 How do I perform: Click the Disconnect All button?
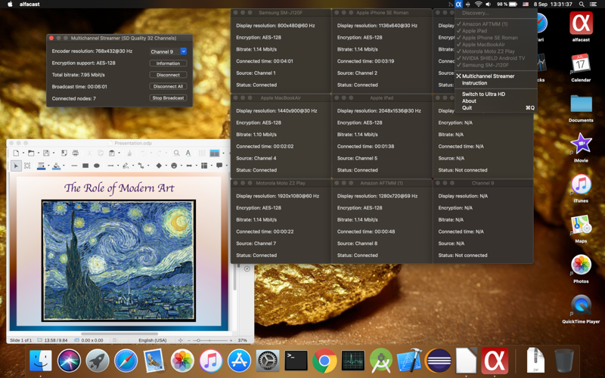click(x=168, y=86)
